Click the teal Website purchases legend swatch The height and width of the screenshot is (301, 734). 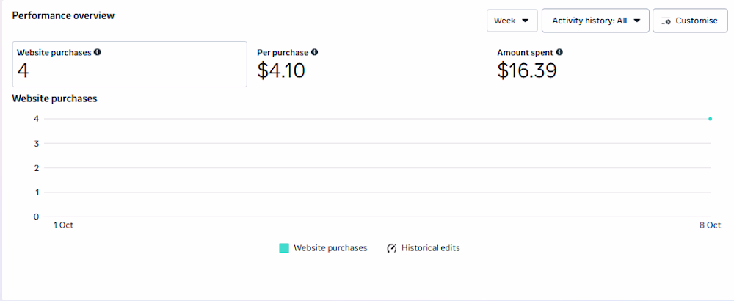[x=284, y=248]
